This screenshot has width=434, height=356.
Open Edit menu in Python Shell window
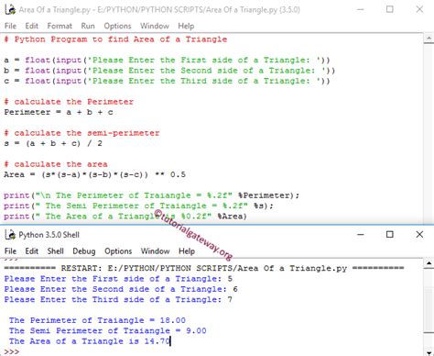click(31, 251)
